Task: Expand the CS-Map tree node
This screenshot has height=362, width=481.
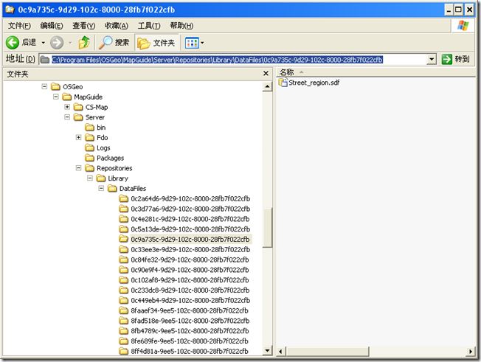Action: 67,107
